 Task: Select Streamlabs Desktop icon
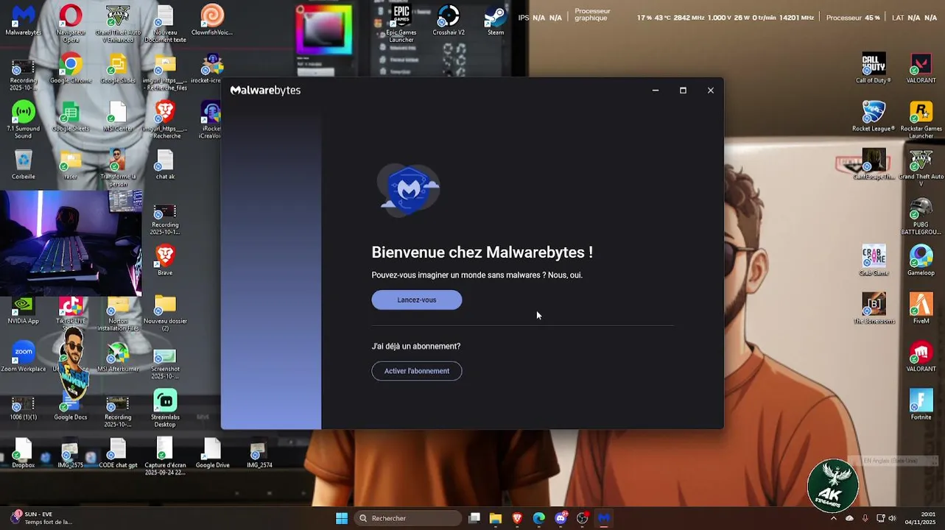point(165,408)
